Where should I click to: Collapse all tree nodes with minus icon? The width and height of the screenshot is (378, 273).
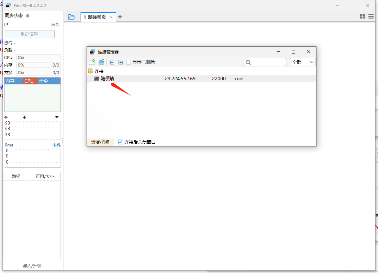click(x=112, y=62)
